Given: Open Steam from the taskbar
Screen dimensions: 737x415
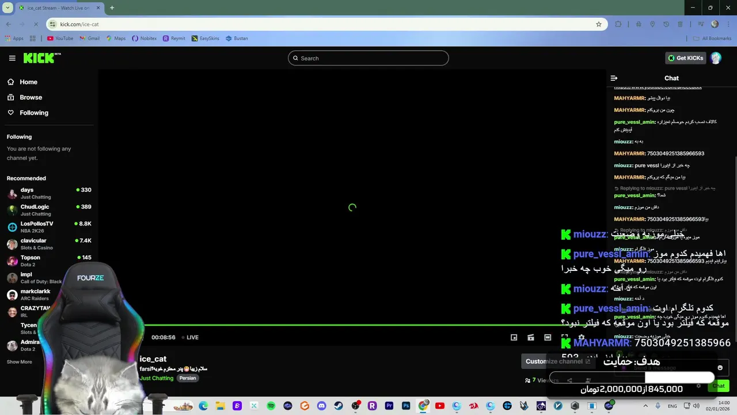Looking at the screenshot, I should pyautogui.click(x=339, y=406).
